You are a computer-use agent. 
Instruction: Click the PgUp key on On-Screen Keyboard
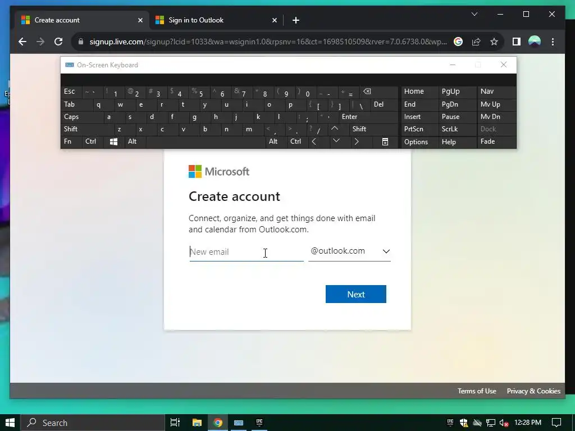coord(458,91)
